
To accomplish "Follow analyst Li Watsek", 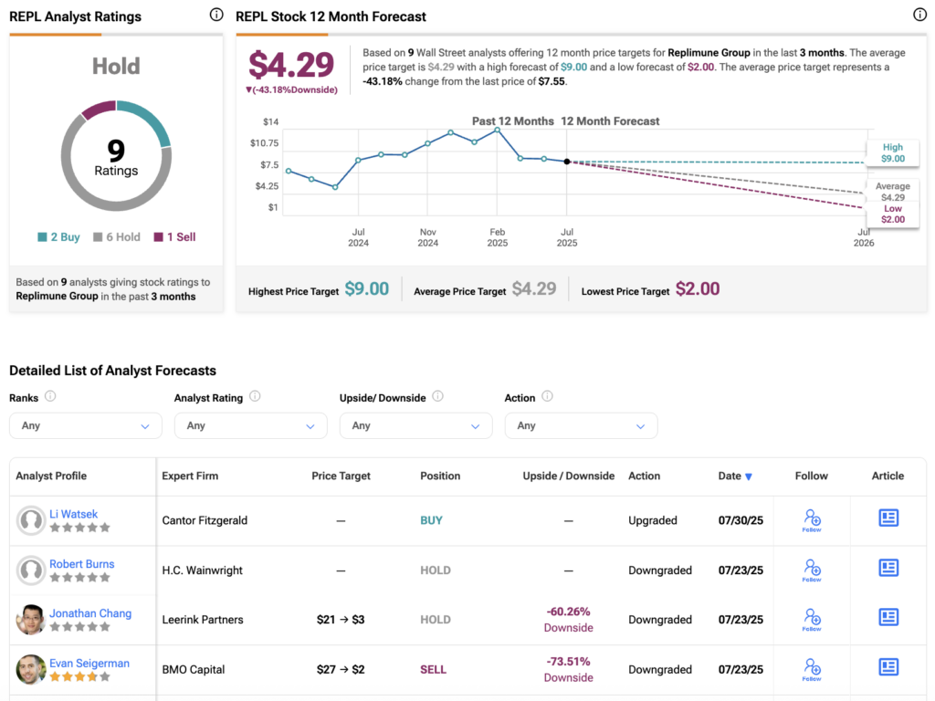I will tap(812, 520).
